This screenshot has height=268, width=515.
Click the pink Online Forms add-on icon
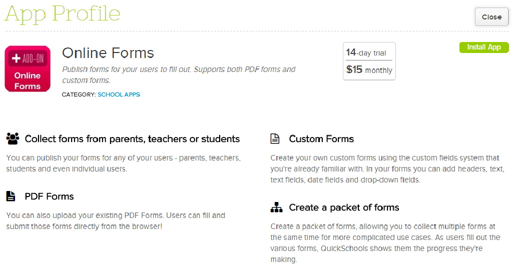[28, 69]
